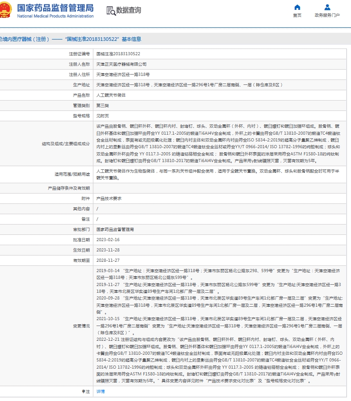Image resolution: width=351 pixels, height=401 pixels.
Task: Click the 产品名称 row label
Action: 81,95
